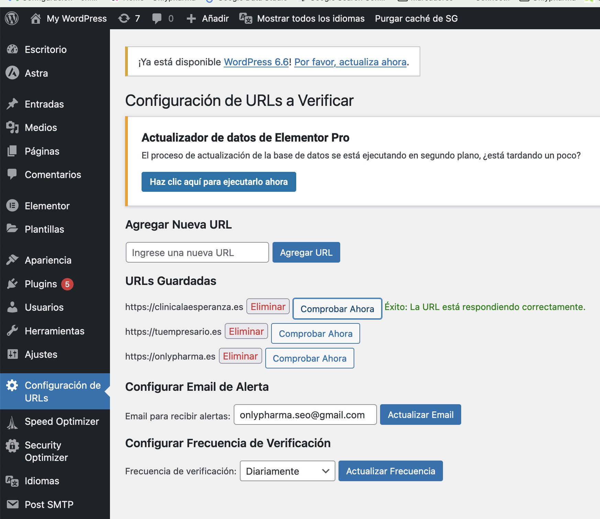Eliminar the tuempresario.es URL
The height and width of the screenshot is (519, 600).
pyautogui.click(x=246, y=331)
